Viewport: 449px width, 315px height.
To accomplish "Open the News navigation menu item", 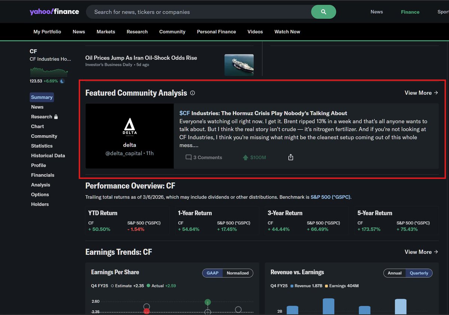I will point(79,32).
